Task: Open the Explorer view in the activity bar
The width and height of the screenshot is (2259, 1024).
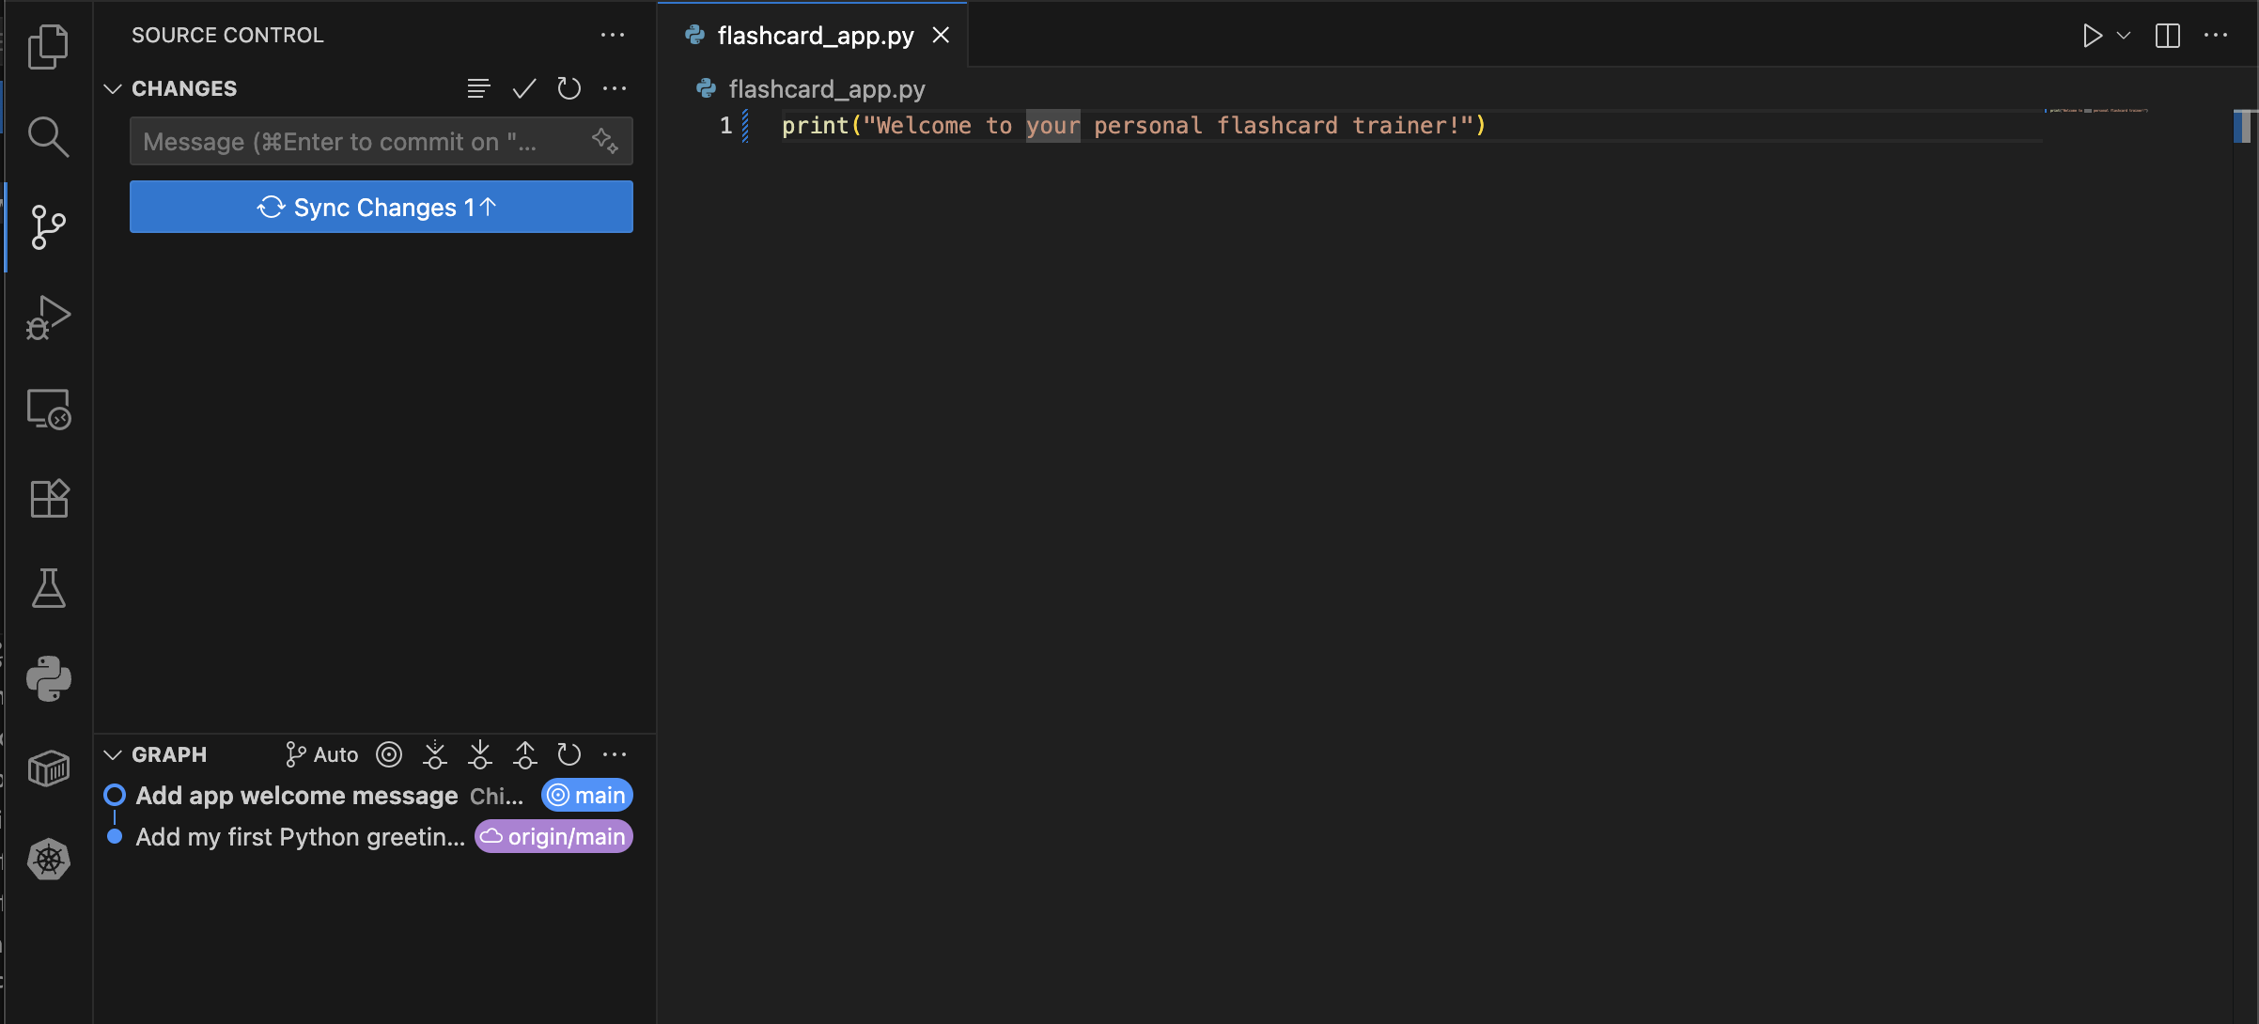Action: click(48, 45)
